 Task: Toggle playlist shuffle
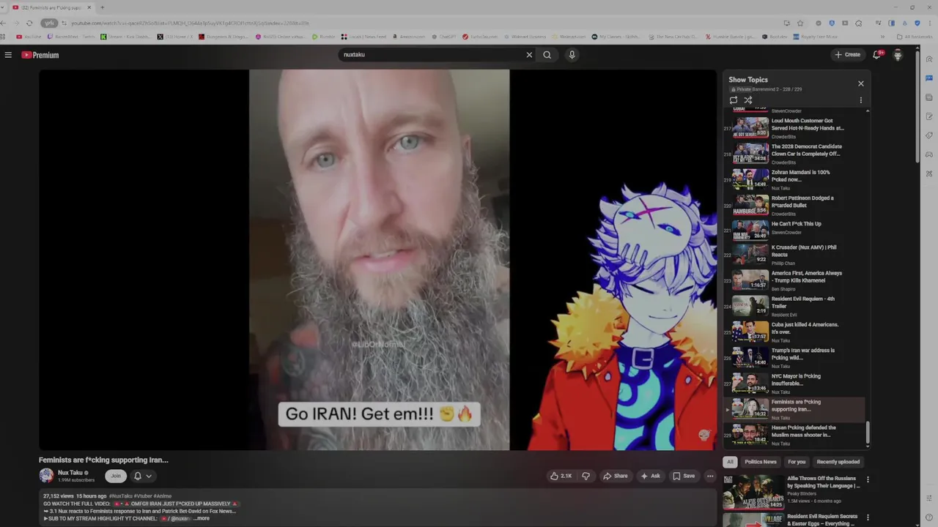pyautogui.click(x=748, y=100)
